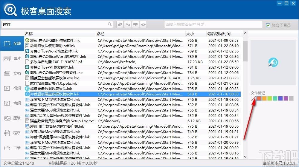Select icon of 卸载“深度尼康Mov视频恢复软件”.lnk
This screenshot has height=167, width=299.
[x=27, y=137]
